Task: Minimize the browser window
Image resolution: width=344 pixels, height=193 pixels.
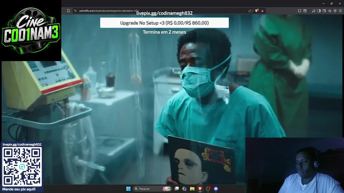Action: click(323, 3)
